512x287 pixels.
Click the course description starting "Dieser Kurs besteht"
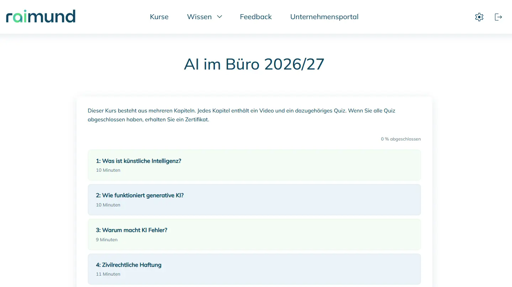click(x=242, y=115)
